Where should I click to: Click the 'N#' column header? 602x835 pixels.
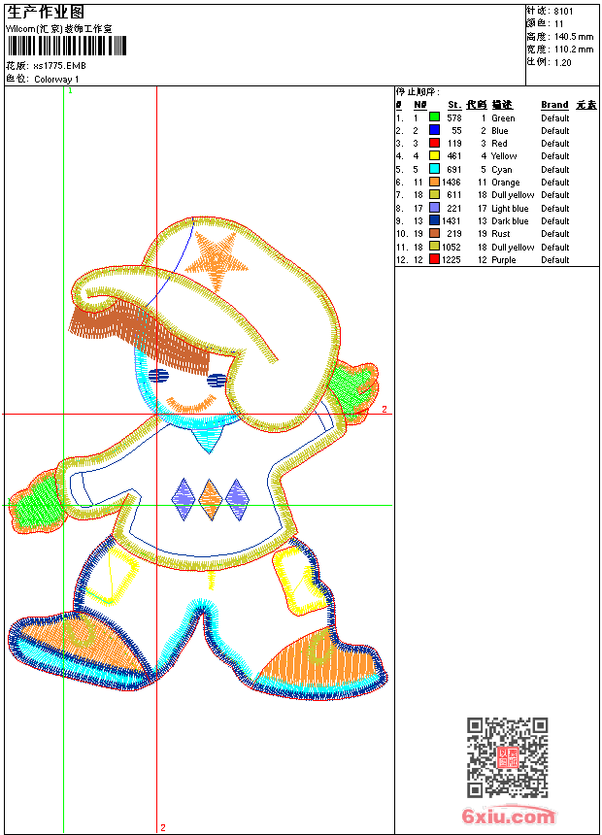[420, 105]
